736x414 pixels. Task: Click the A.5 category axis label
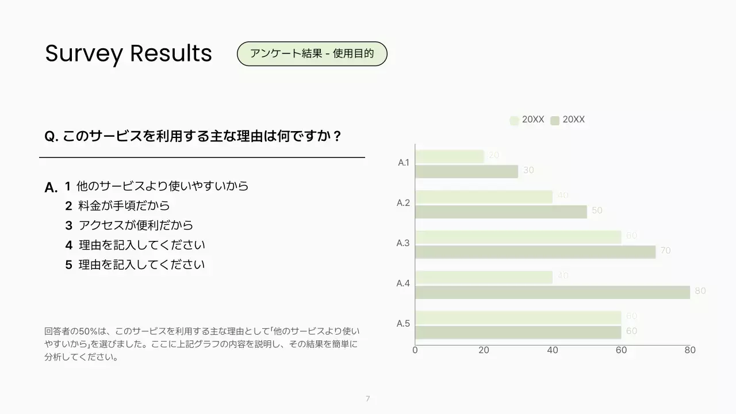click(x=403, y=324)
